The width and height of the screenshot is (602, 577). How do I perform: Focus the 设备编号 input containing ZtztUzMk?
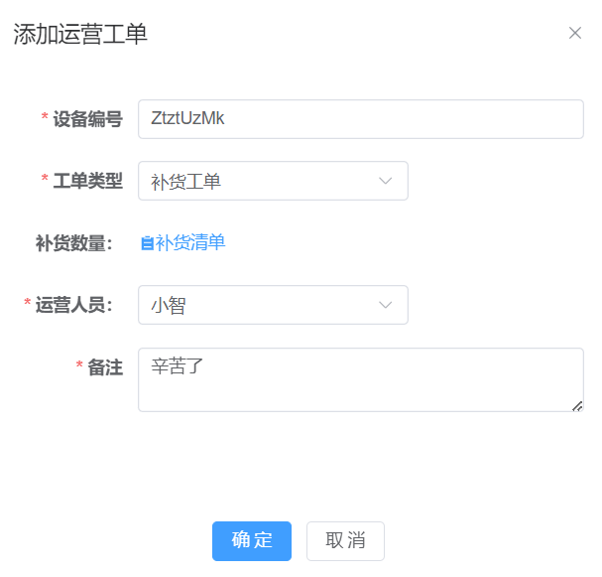point(360,119)
